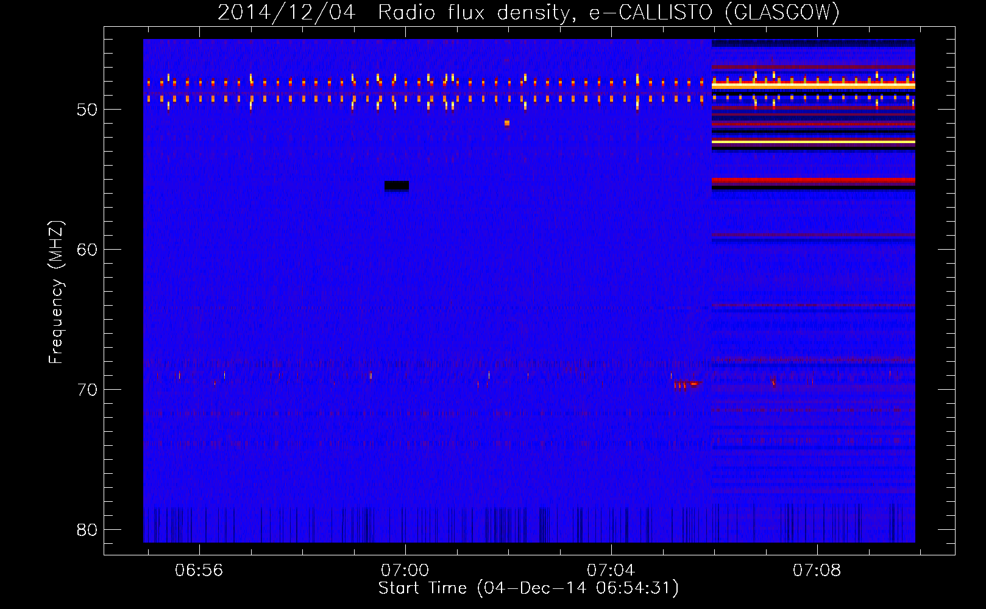Click the 'Start Time (04-Dec-14 06:54:31)' axis label
Viewport: 986px width, 609px height.
pos(528,588)
